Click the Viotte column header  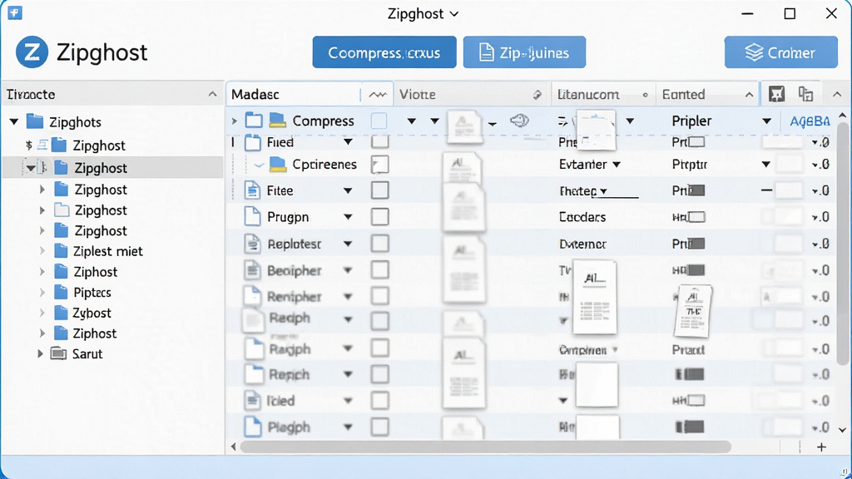473,95
